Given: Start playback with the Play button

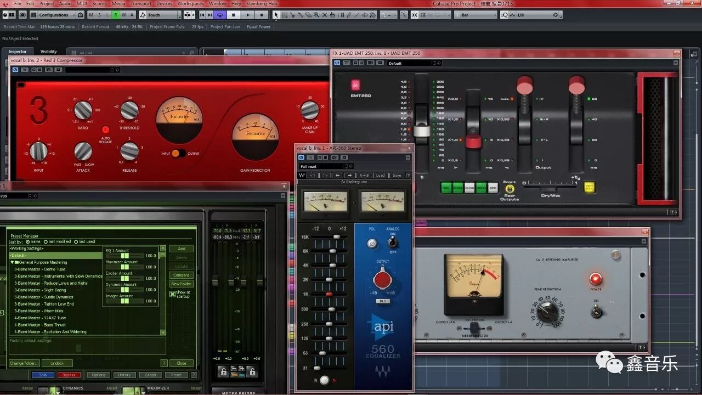Looking at the screenshot, I should click(247, 15).
